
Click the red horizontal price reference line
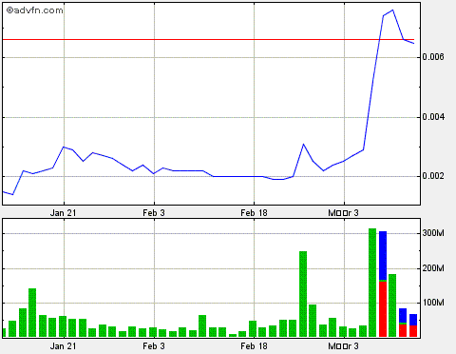click(208, 40)
